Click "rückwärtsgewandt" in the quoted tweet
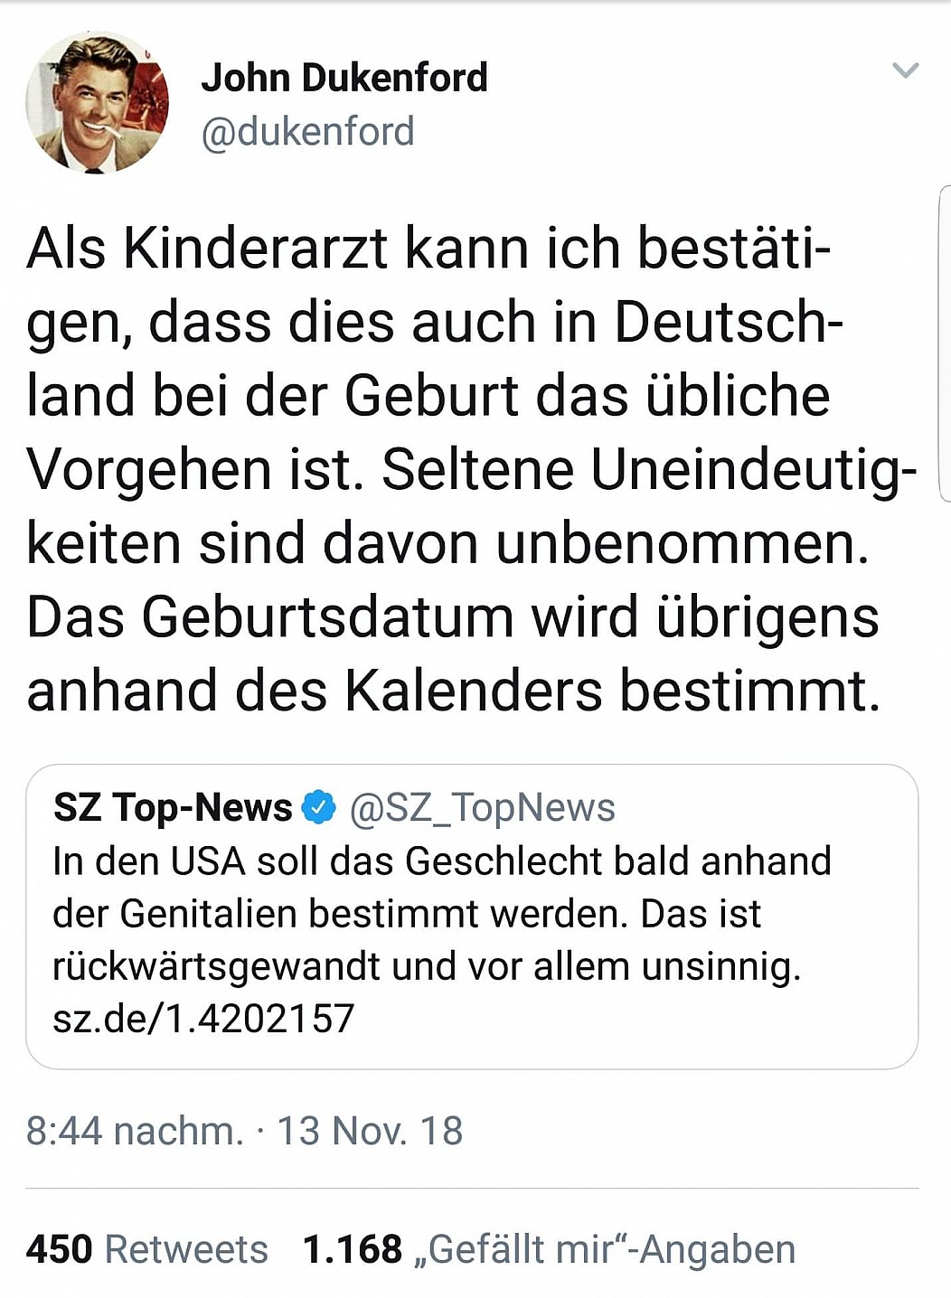This screenshot has height=1298, width=951. point(216,966)
